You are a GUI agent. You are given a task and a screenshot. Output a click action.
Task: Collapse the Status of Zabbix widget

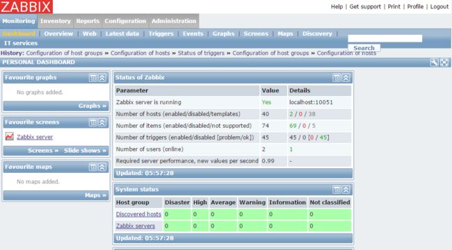pyautogui.click(x=346, y=78)
